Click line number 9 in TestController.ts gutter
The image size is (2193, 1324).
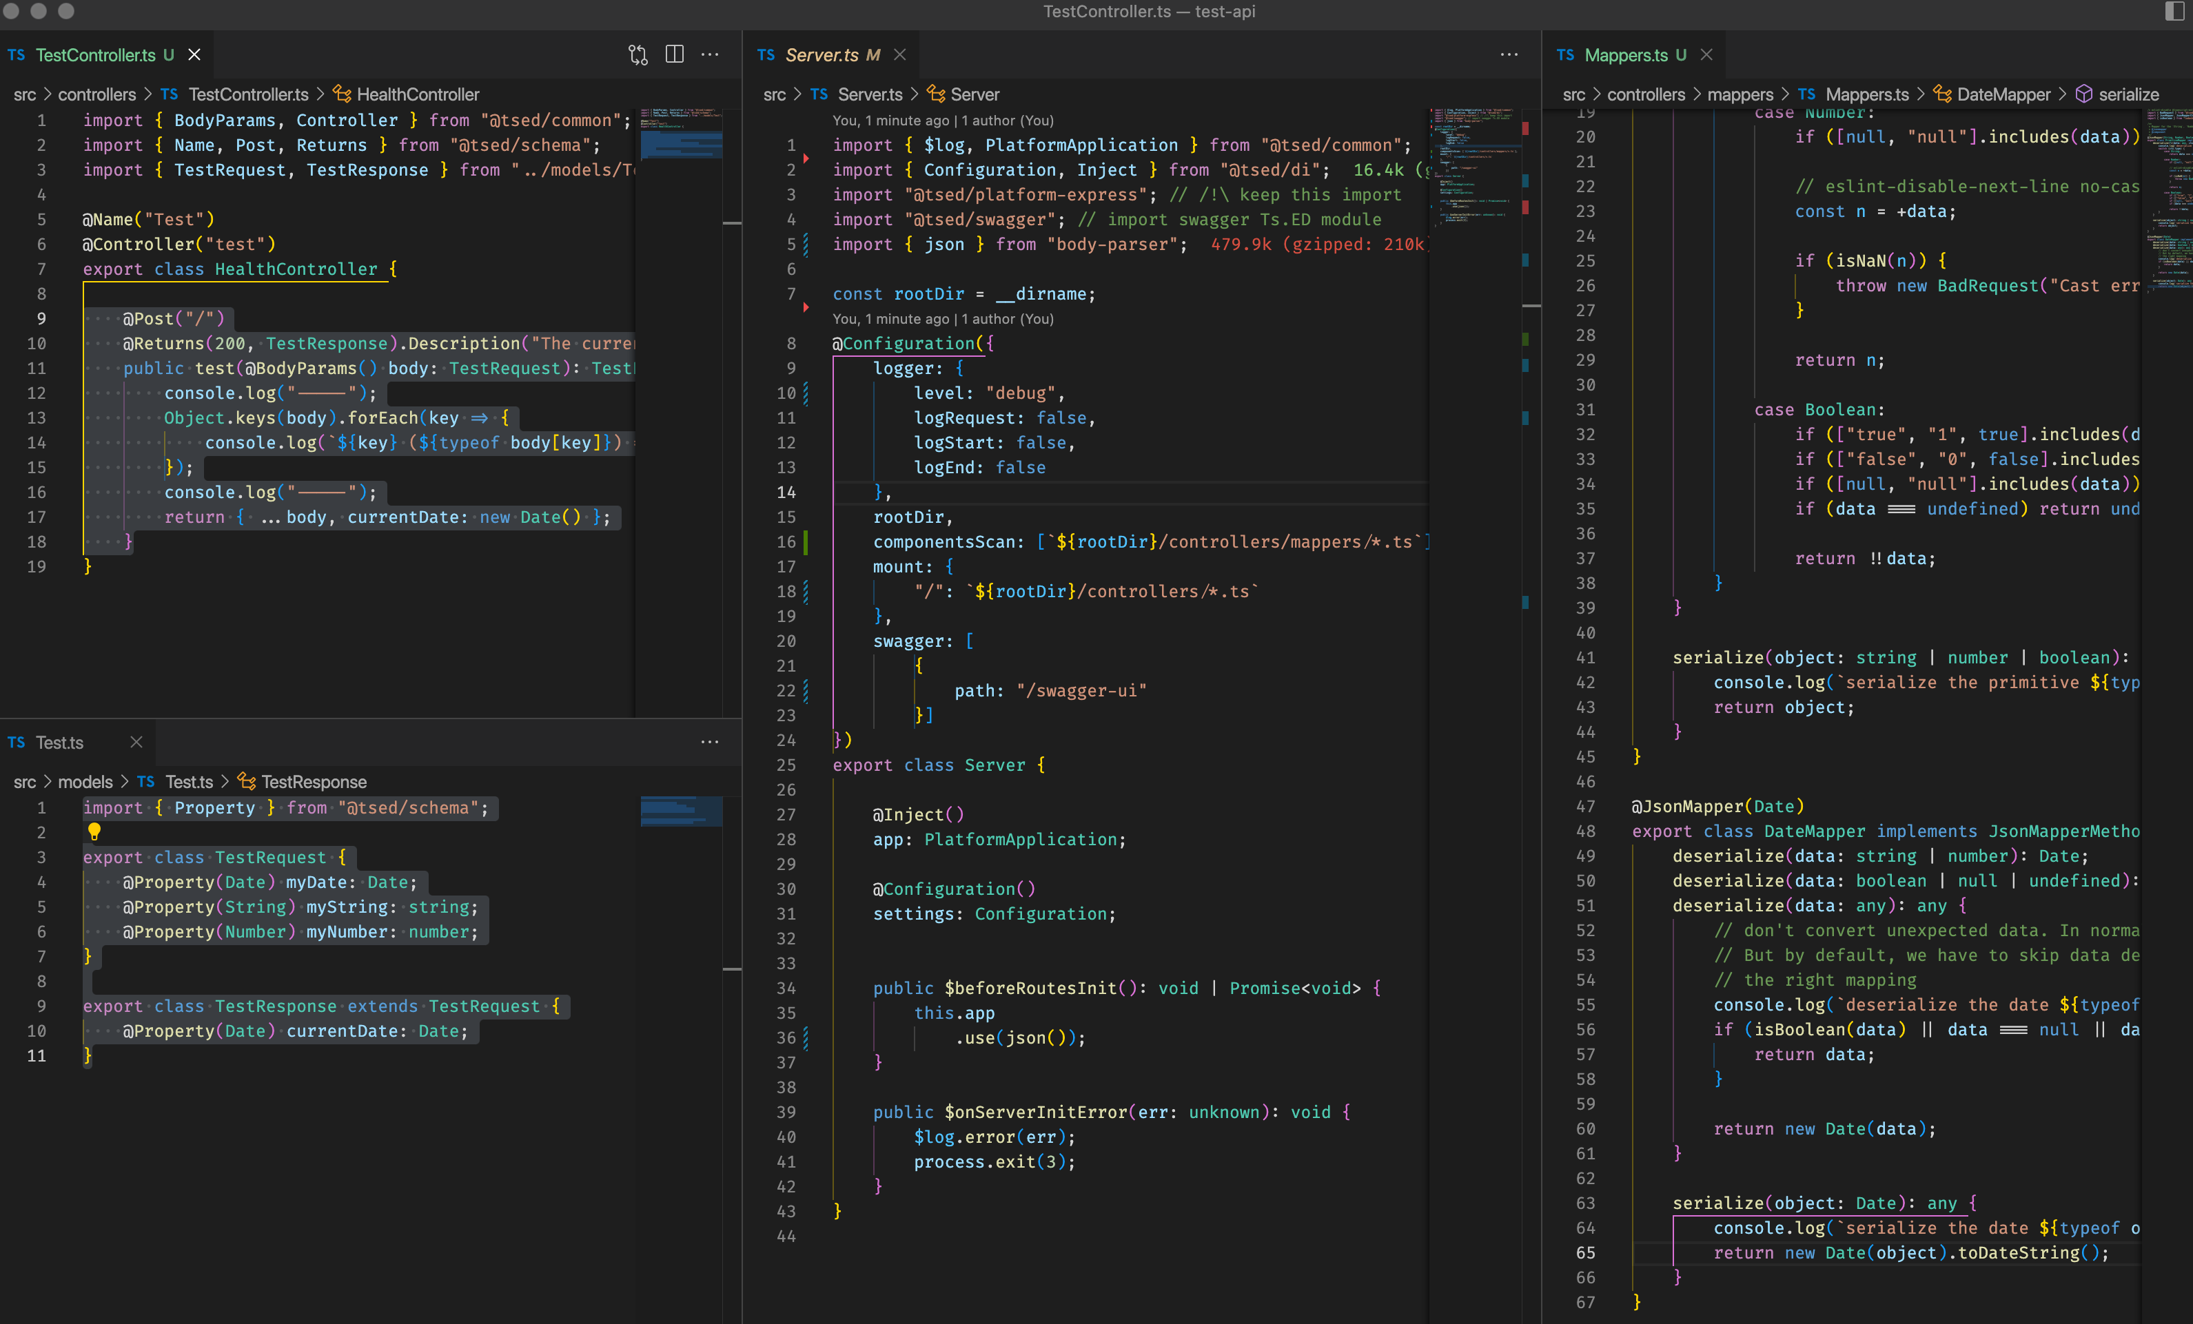point(41,318)
